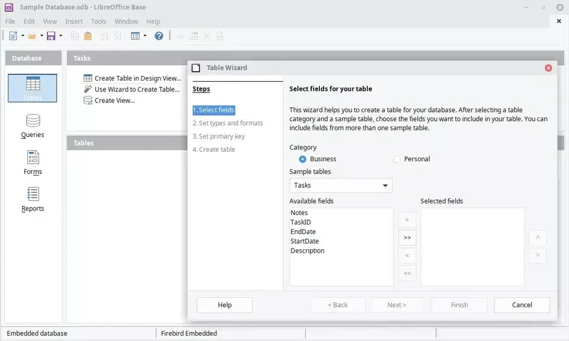The image size is (569, 341).
Task: Click the move field down arrow button
Action: click(x=538, y=255)
